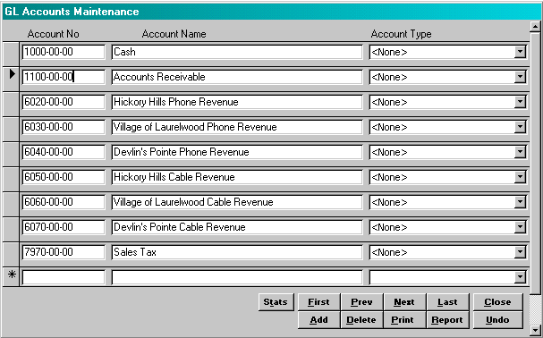Go to the First record
Screen dimensions: 543x338
pyautogui.click(x=319, y=302)
